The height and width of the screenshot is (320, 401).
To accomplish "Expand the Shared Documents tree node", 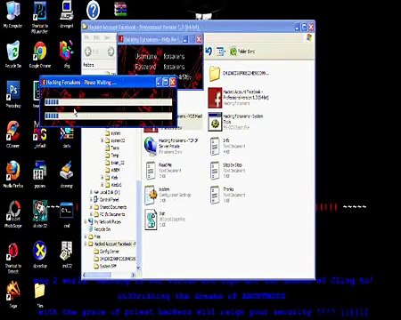I will pos(91,207).
